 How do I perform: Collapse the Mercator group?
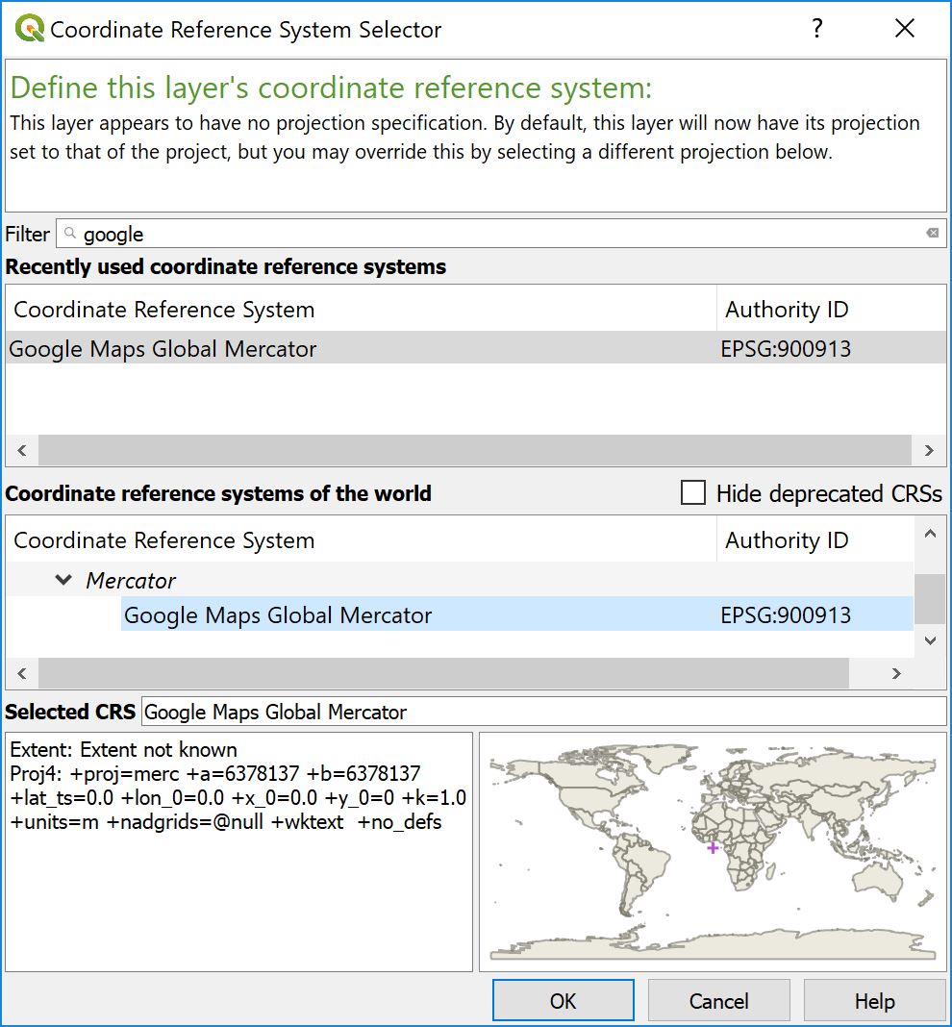[x=63, y=580]
